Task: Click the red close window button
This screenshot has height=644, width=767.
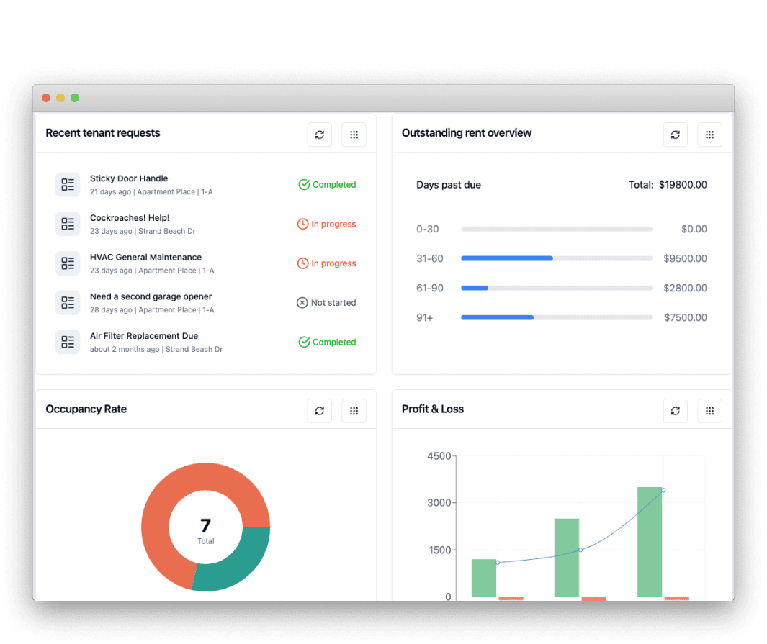Action: tap(46, 98)
